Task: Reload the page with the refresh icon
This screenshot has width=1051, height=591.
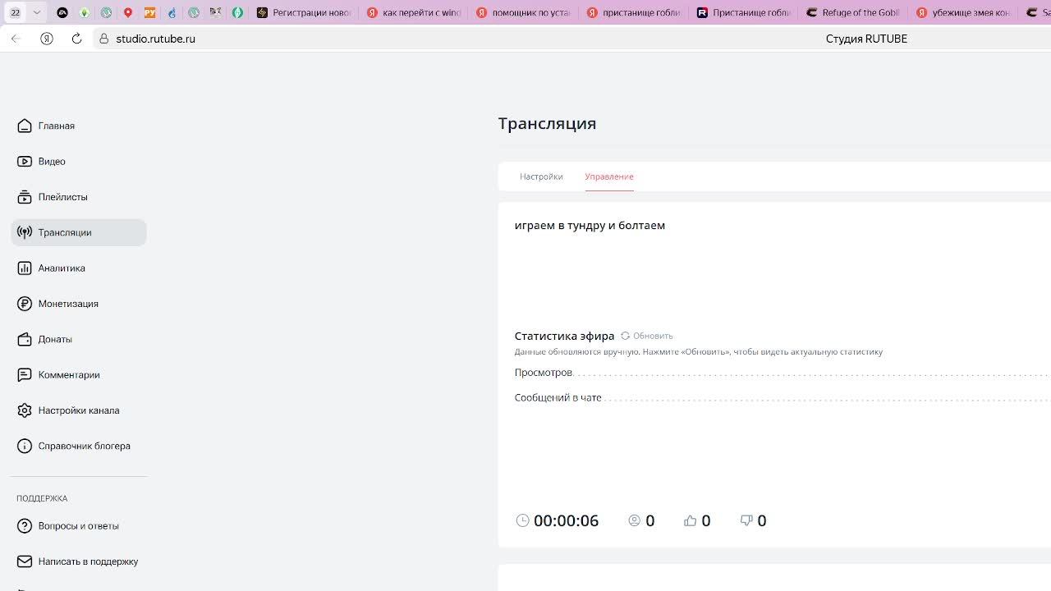Action: [x=76, y=39]
